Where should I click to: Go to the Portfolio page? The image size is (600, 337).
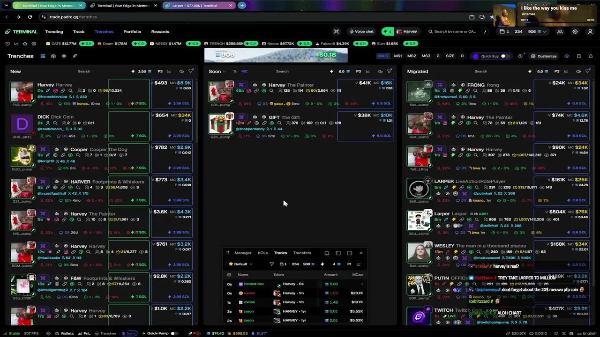coord(132,32)
